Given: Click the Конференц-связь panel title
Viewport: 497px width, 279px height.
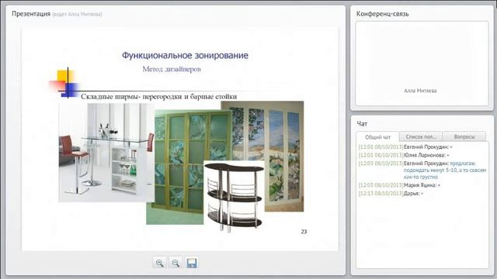Looking at the screenshot, I should click(x=383, y=14).
